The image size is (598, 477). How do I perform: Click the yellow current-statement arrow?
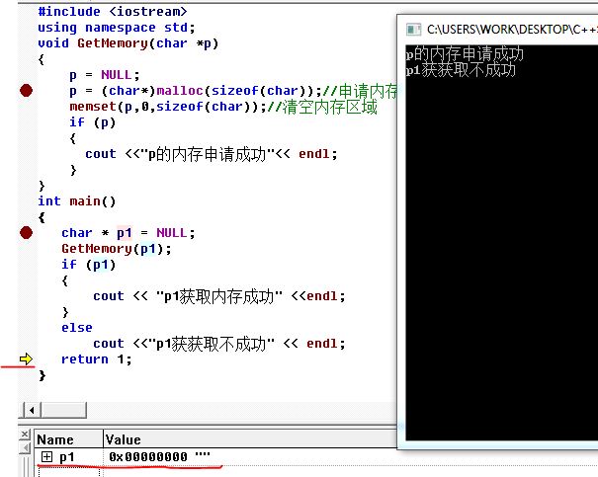click(26, 358)
